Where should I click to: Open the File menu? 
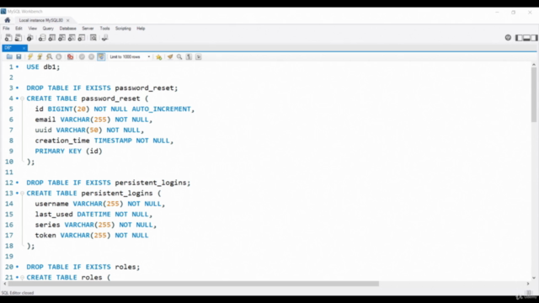(x=6, y=29)
